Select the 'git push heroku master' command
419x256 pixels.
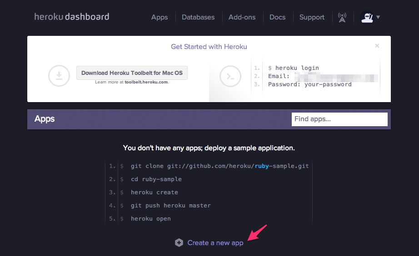point(171,206)
